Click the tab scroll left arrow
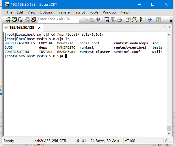This screenshot has height=146, width=175. point(164,27)
